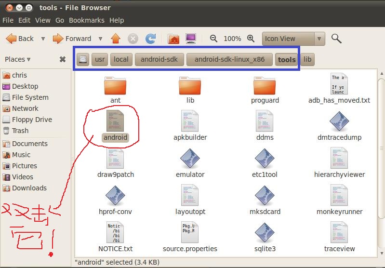The image size is (385, 268).
Task: Open the Icon View mode dropdown
Action: point(293,39)
